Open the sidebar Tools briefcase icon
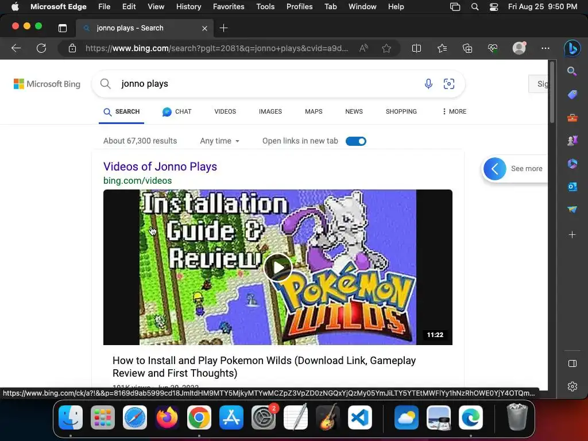The image size is (588, 441). (572, 118)
